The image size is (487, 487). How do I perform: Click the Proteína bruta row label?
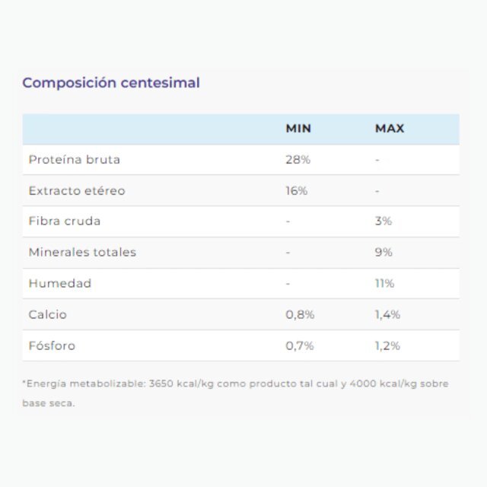click(x=75, y=160)
